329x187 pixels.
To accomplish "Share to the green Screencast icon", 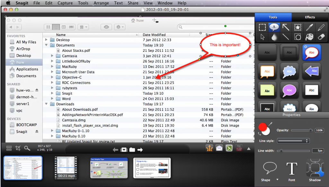I will (229, 148).
